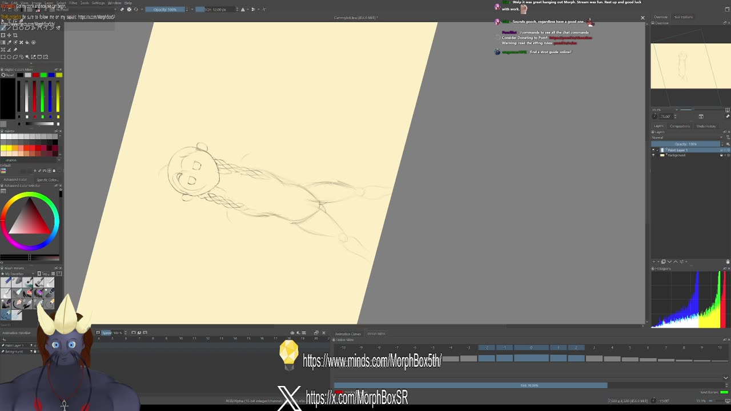Image resolution: width=731 pixels, height=411 pixels.
Task: Select the Crop tool
Action: click(15, 35)
